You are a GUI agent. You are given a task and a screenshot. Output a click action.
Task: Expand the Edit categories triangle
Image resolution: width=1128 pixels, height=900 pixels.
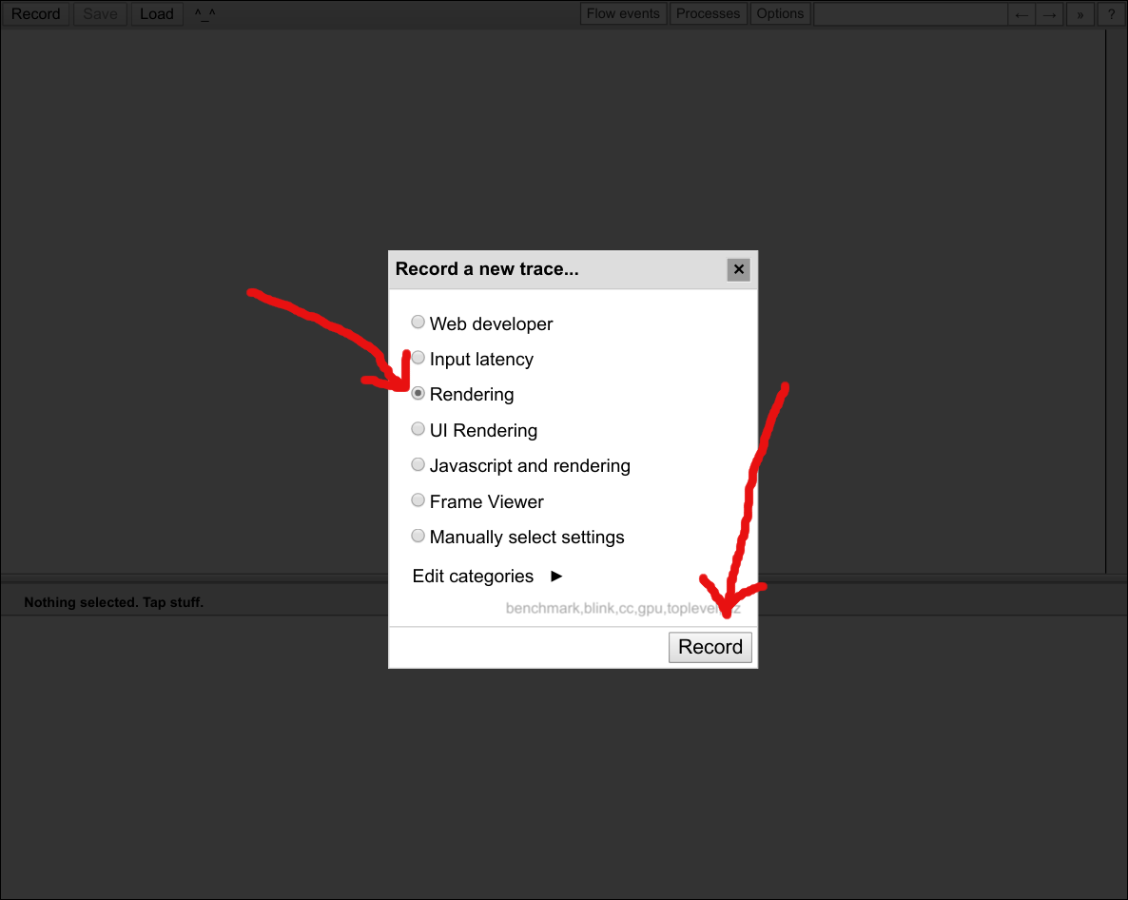coord(556,577)
